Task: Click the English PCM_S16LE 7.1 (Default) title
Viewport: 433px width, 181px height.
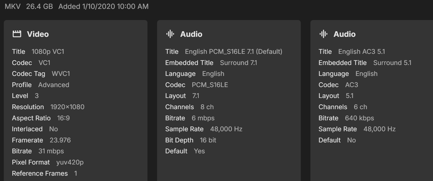Action: [x=234, y=52]
